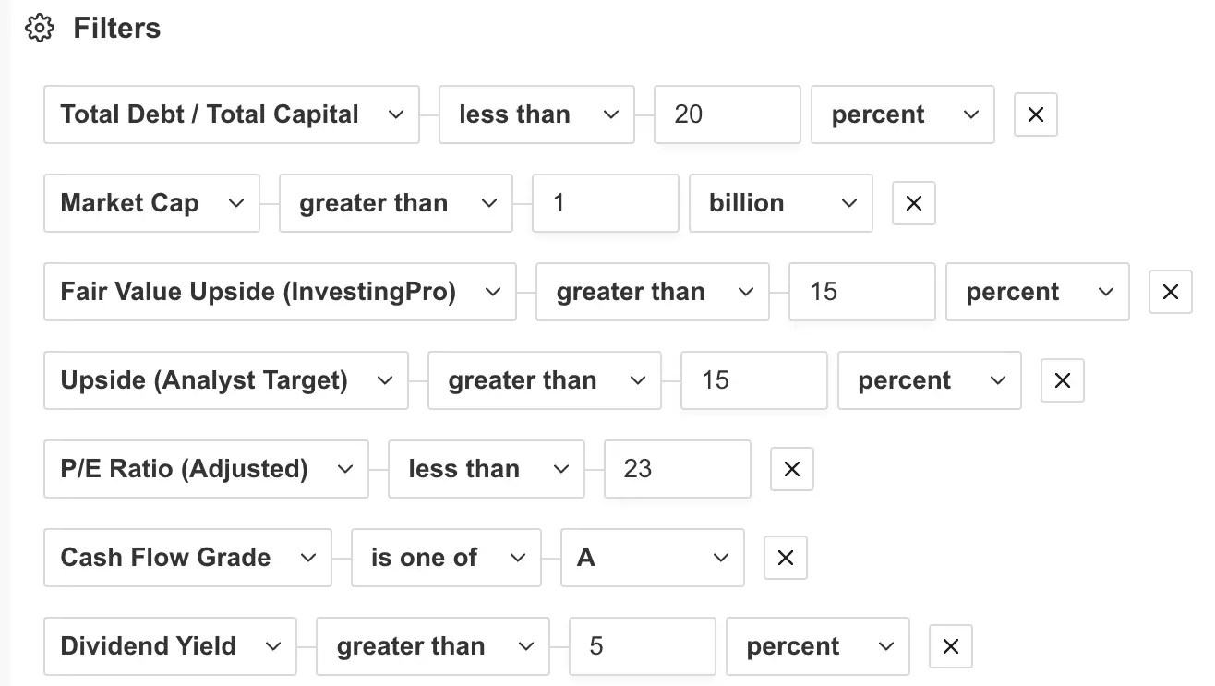
Task: Change the 'is one of' operator dropdown
Action: coord(446,558)
